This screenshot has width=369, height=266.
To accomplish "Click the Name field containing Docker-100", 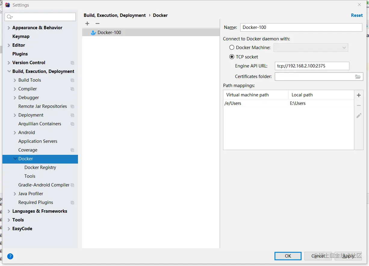I will click(x=301, y=27).
